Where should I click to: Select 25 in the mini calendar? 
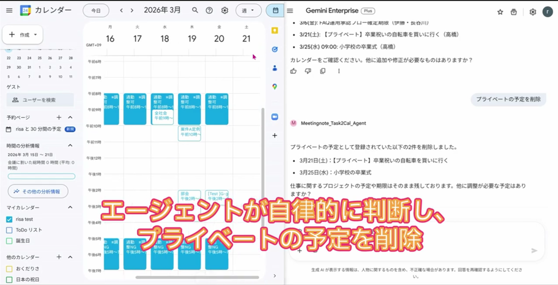pos(39,58)
